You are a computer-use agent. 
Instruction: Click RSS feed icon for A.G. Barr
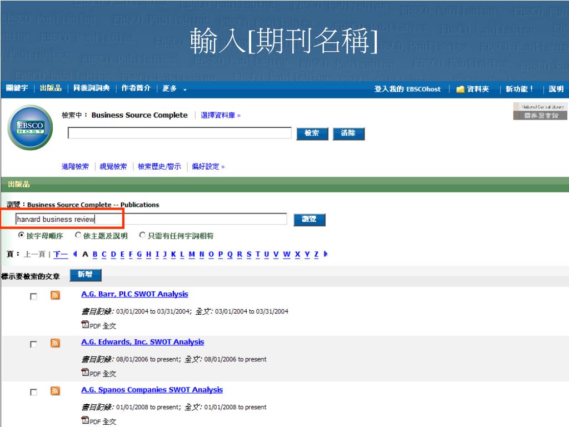click(55, 295)
